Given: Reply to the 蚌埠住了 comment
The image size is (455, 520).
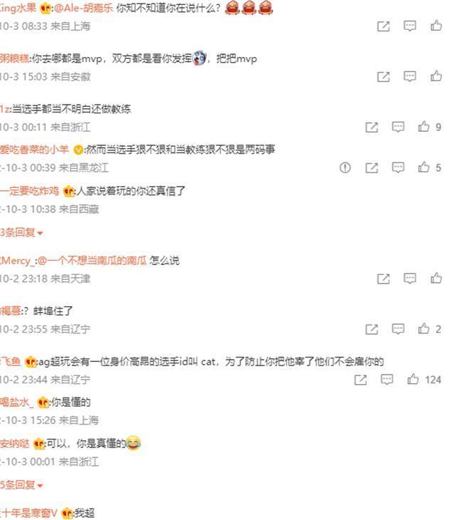Looking at the screenshot, I should click(397, 329).
